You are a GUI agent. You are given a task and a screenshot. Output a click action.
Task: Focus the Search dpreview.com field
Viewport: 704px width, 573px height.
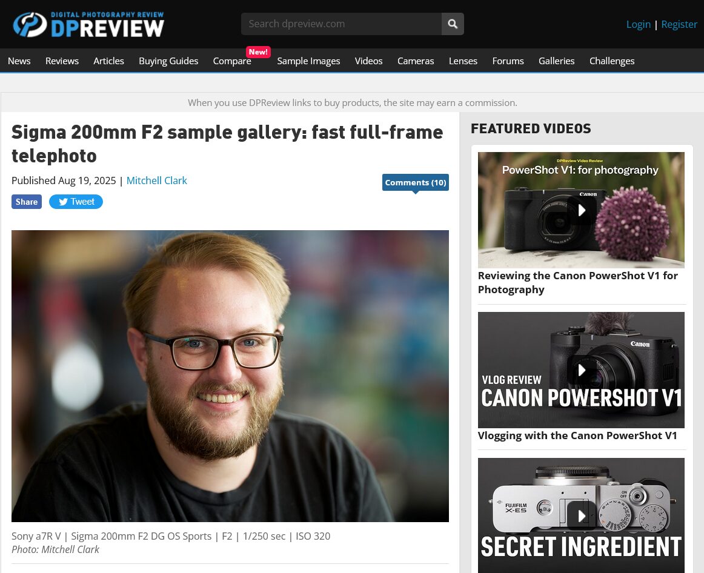(341, 24)
